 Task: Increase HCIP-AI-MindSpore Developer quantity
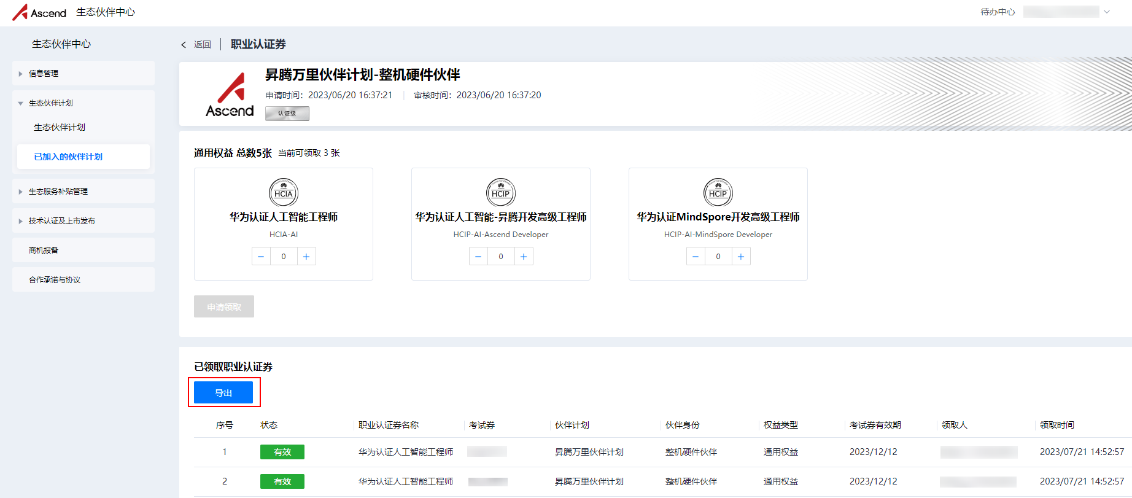coord(741,257)
